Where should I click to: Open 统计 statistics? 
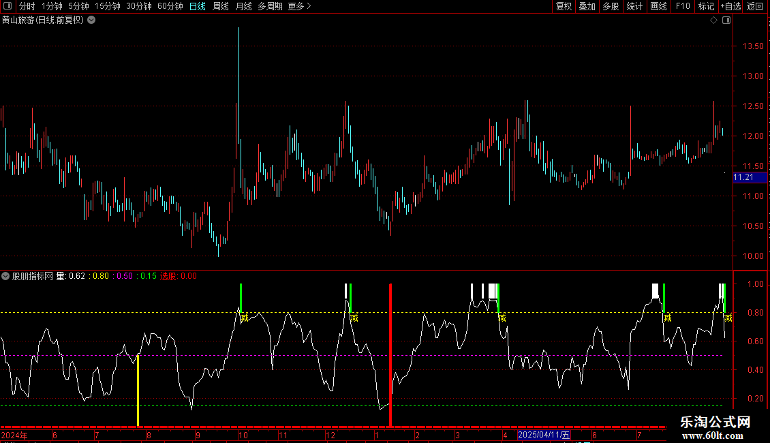pos(634,6)
